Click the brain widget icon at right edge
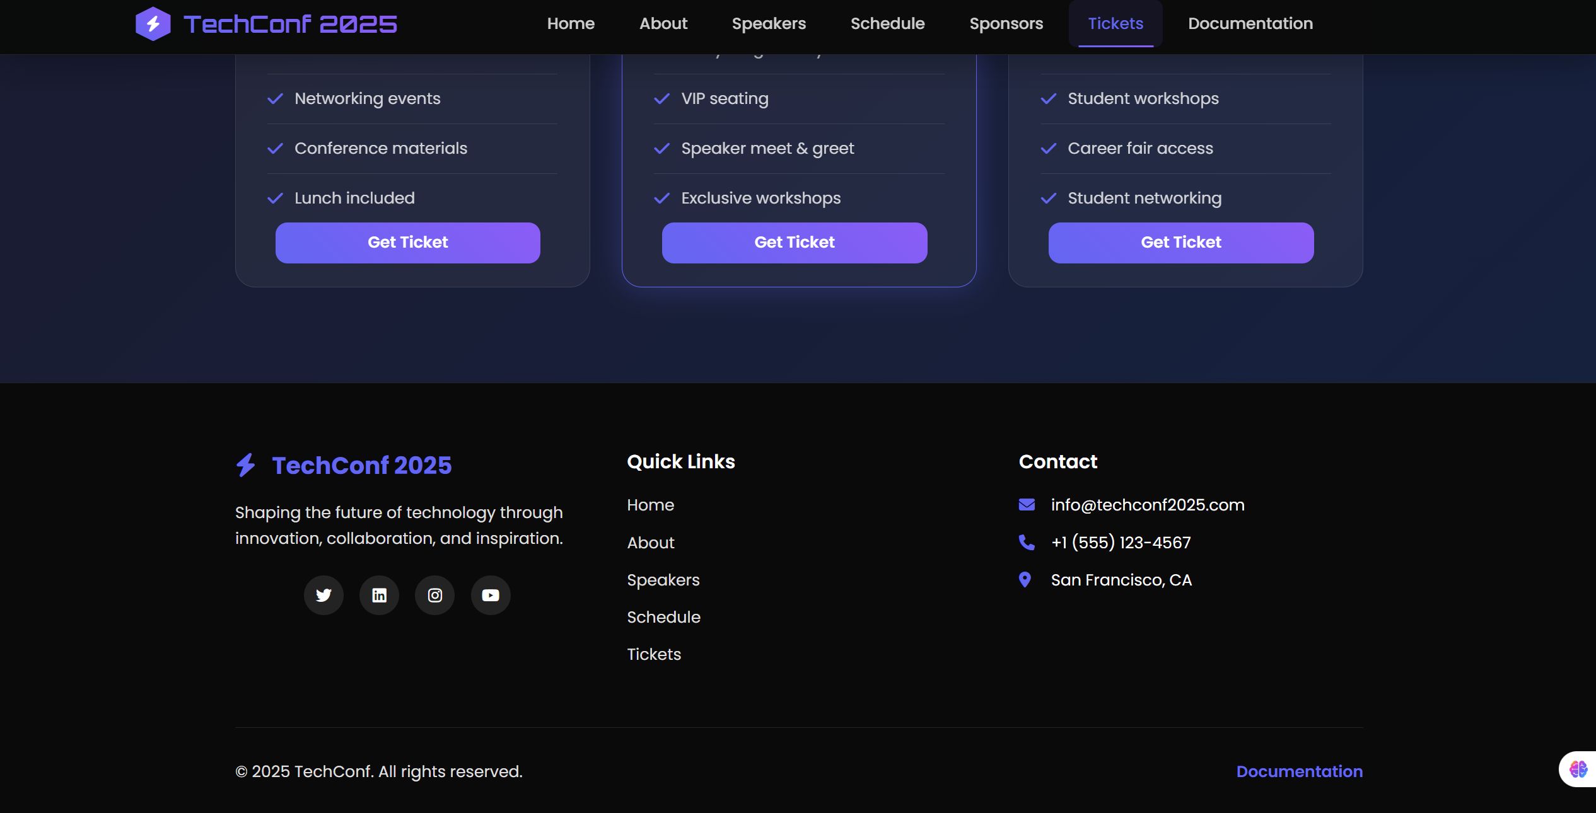Screen dimensions: 1596x813 click(x=1578, y=769)
